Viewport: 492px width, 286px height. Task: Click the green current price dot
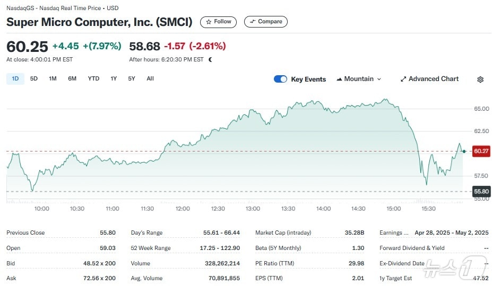point(464,151)
